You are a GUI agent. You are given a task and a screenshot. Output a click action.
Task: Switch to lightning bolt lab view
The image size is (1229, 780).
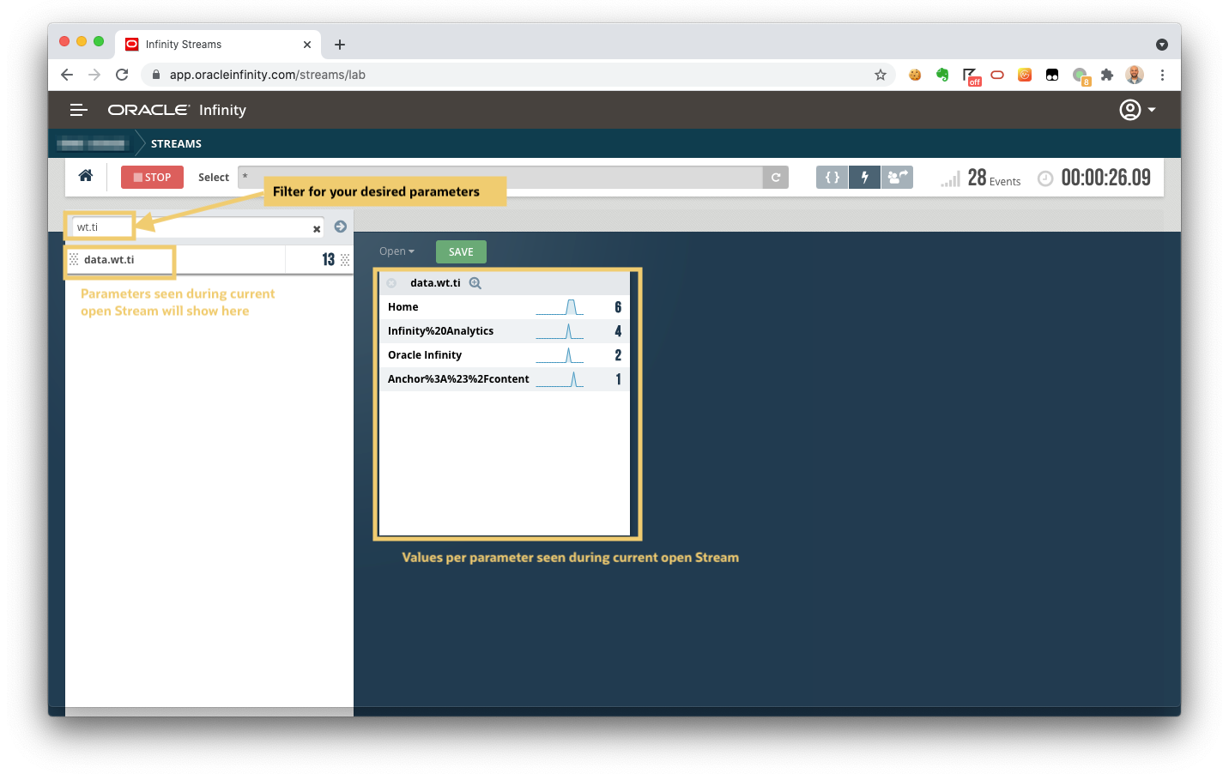(864, 177)
